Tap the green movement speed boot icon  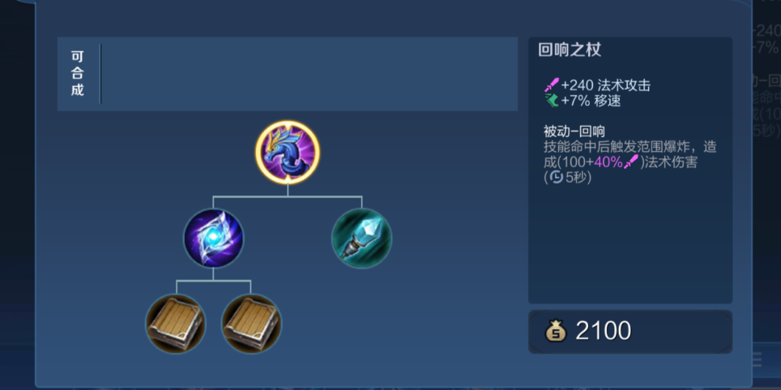tap(552, 100)
